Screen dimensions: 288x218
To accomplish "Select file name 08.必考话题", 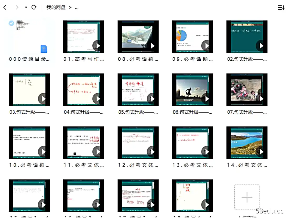I will click(138, 59).
